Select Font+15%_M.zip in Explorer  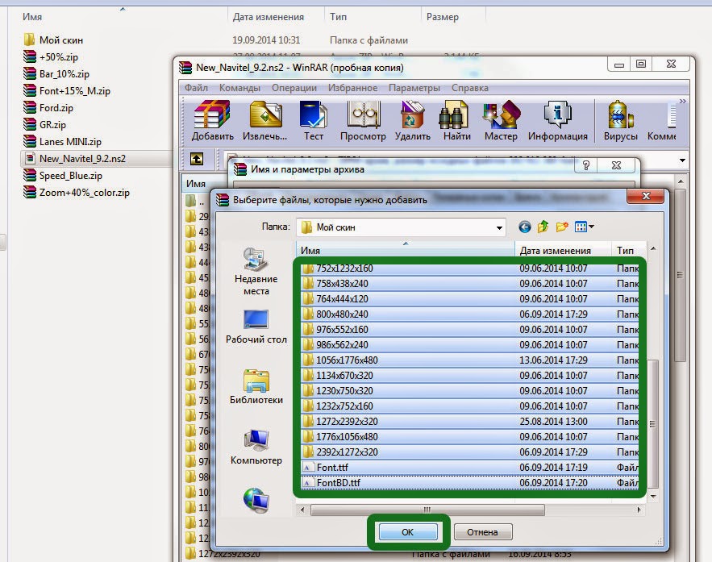coord(67,91)
